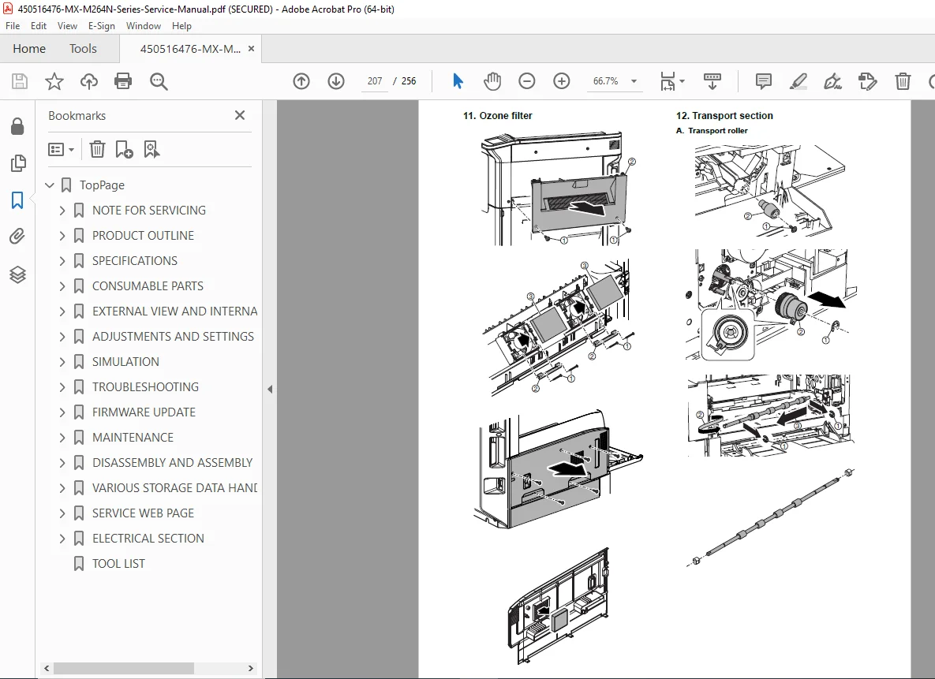
Task: Collapse the TopPage bookmark
Action: (x=50, y=185)
